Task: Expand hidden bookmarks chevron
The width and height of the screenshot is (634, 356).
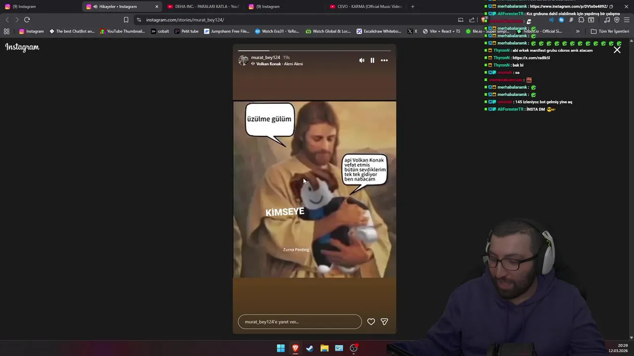Action: pos(578,31)
